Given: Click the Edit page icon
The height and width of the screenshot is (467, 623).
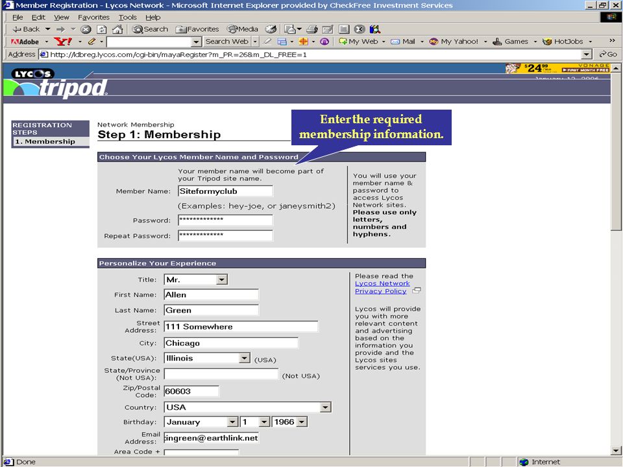Looking at the screenshot, I should click(328, 29).
